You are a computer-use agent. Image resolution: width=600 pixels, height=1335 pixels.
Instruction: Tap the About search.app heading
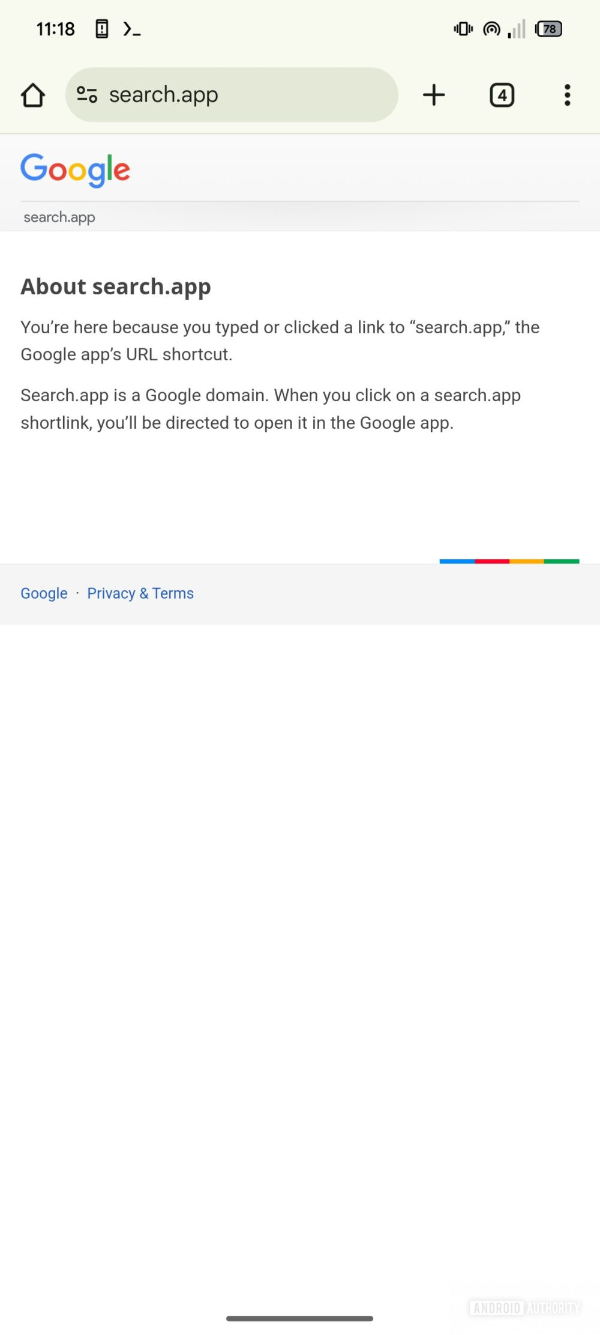[115, 286]
